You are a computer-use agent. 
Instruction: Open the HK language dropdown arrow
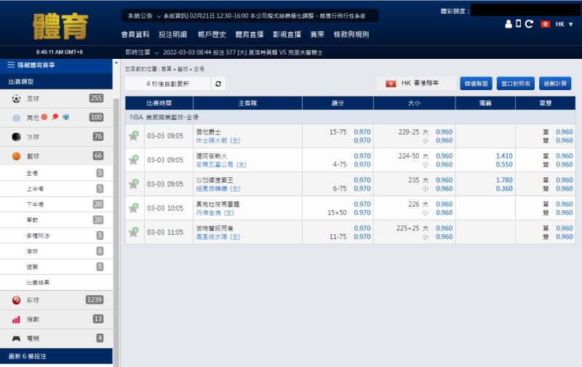click(x=571, y=24)
